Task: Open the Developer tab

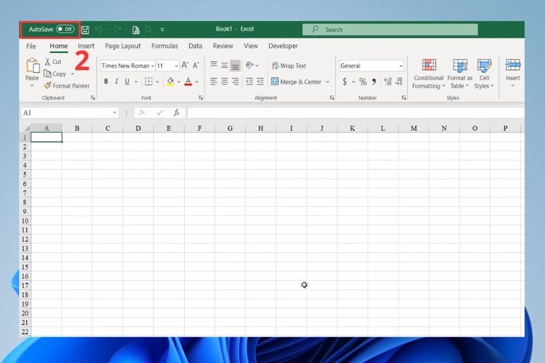Action: click(x=283, y=46)
